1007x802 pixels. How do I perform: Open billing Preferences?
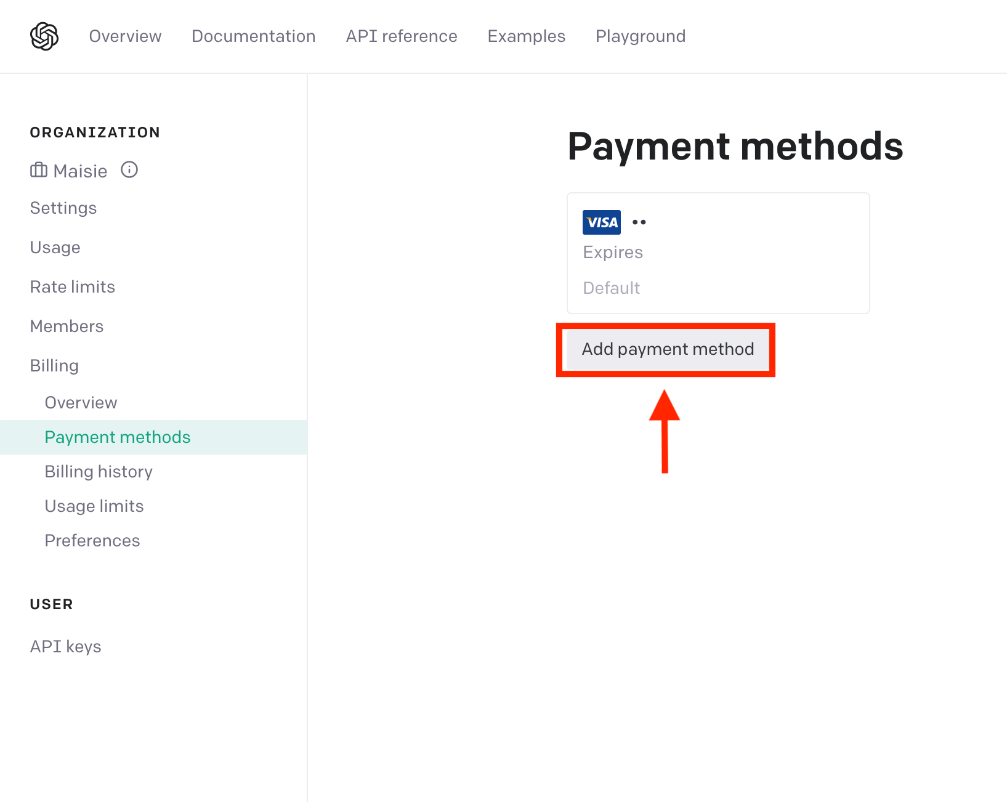pyautogui.click(x=92, y=540)
